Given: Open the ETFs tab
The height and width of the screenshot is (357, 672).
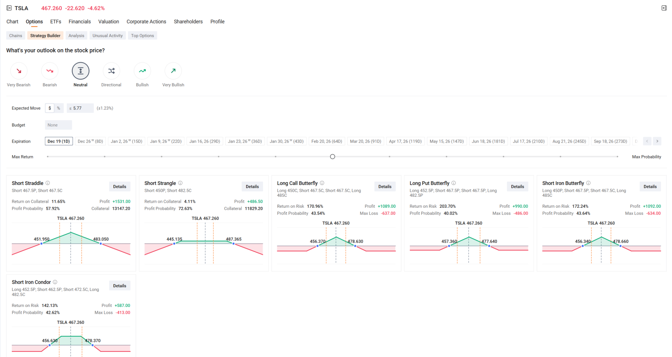Looking at the screenshot, I should click(56, 21).
